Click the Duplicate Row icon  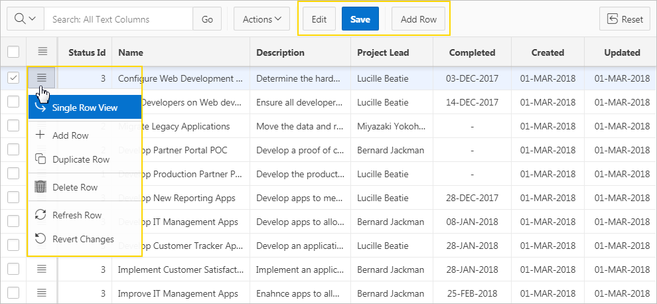click(40, 159)
